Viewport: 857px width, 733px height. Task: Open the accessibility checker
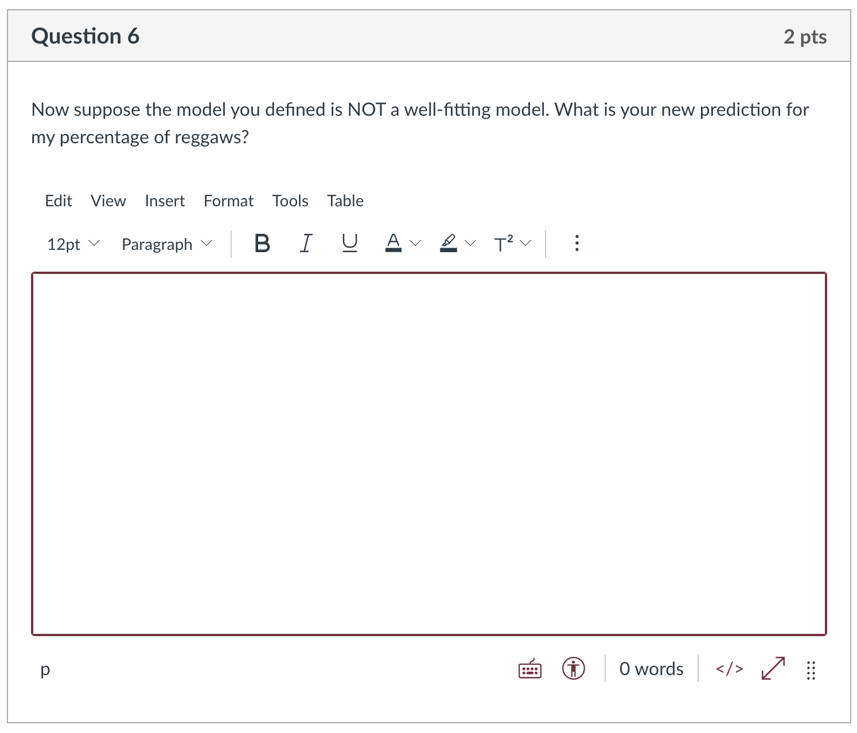coord(573,669)
